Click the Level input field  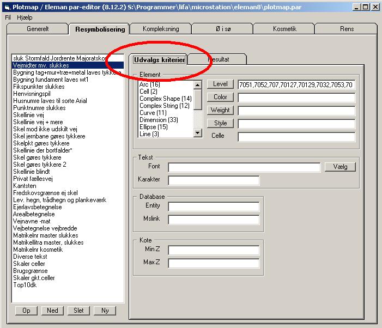296,85
